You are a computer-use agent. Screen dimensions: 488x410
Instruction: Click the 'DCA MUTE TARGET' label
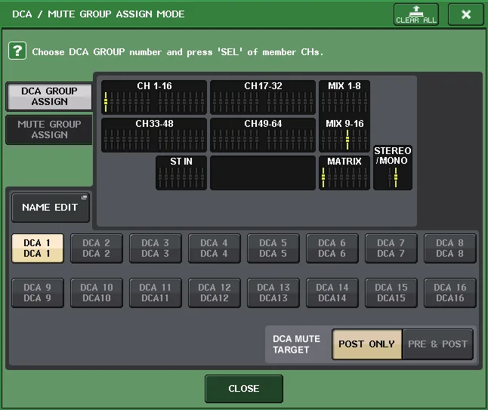coord(296,344)
